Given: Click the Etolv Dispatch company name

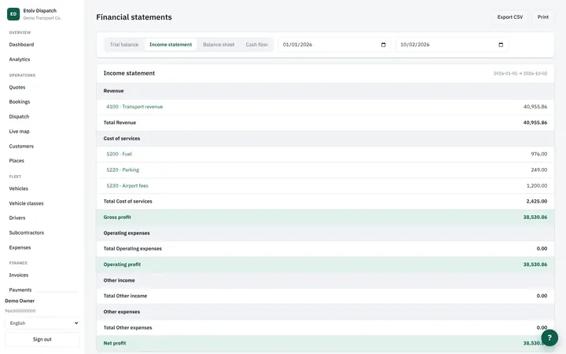Looking at the screenshot, I should click(x=40, y=11).
